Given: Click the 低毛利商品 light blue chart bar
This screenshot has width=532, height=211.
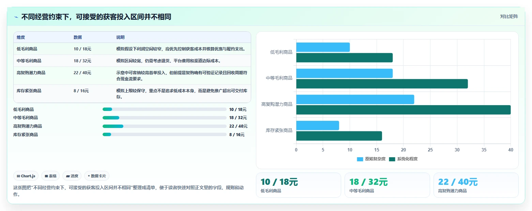Looking at the screenshot, I should (323, 47).
